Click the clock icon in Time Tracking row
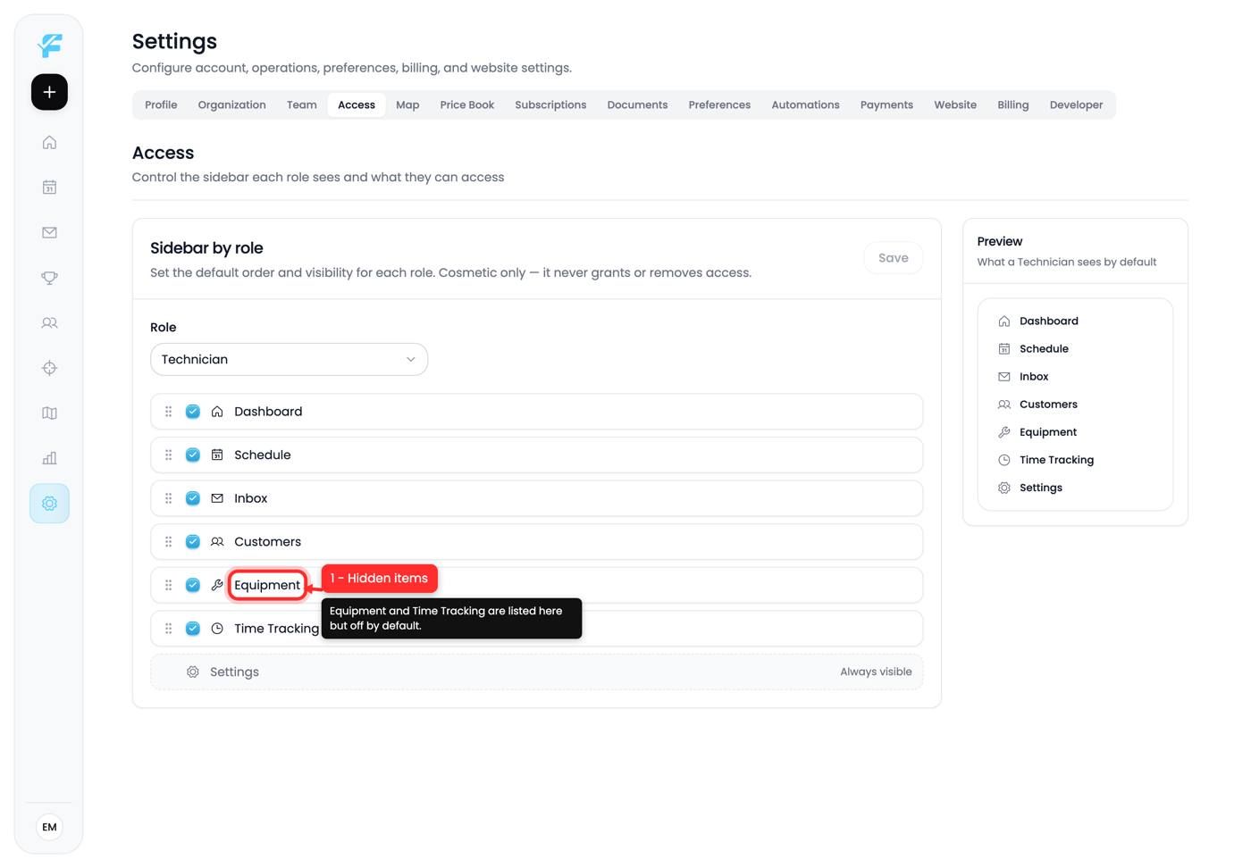The height and width of the screenshot is (868, 1251). click(217, 629)
